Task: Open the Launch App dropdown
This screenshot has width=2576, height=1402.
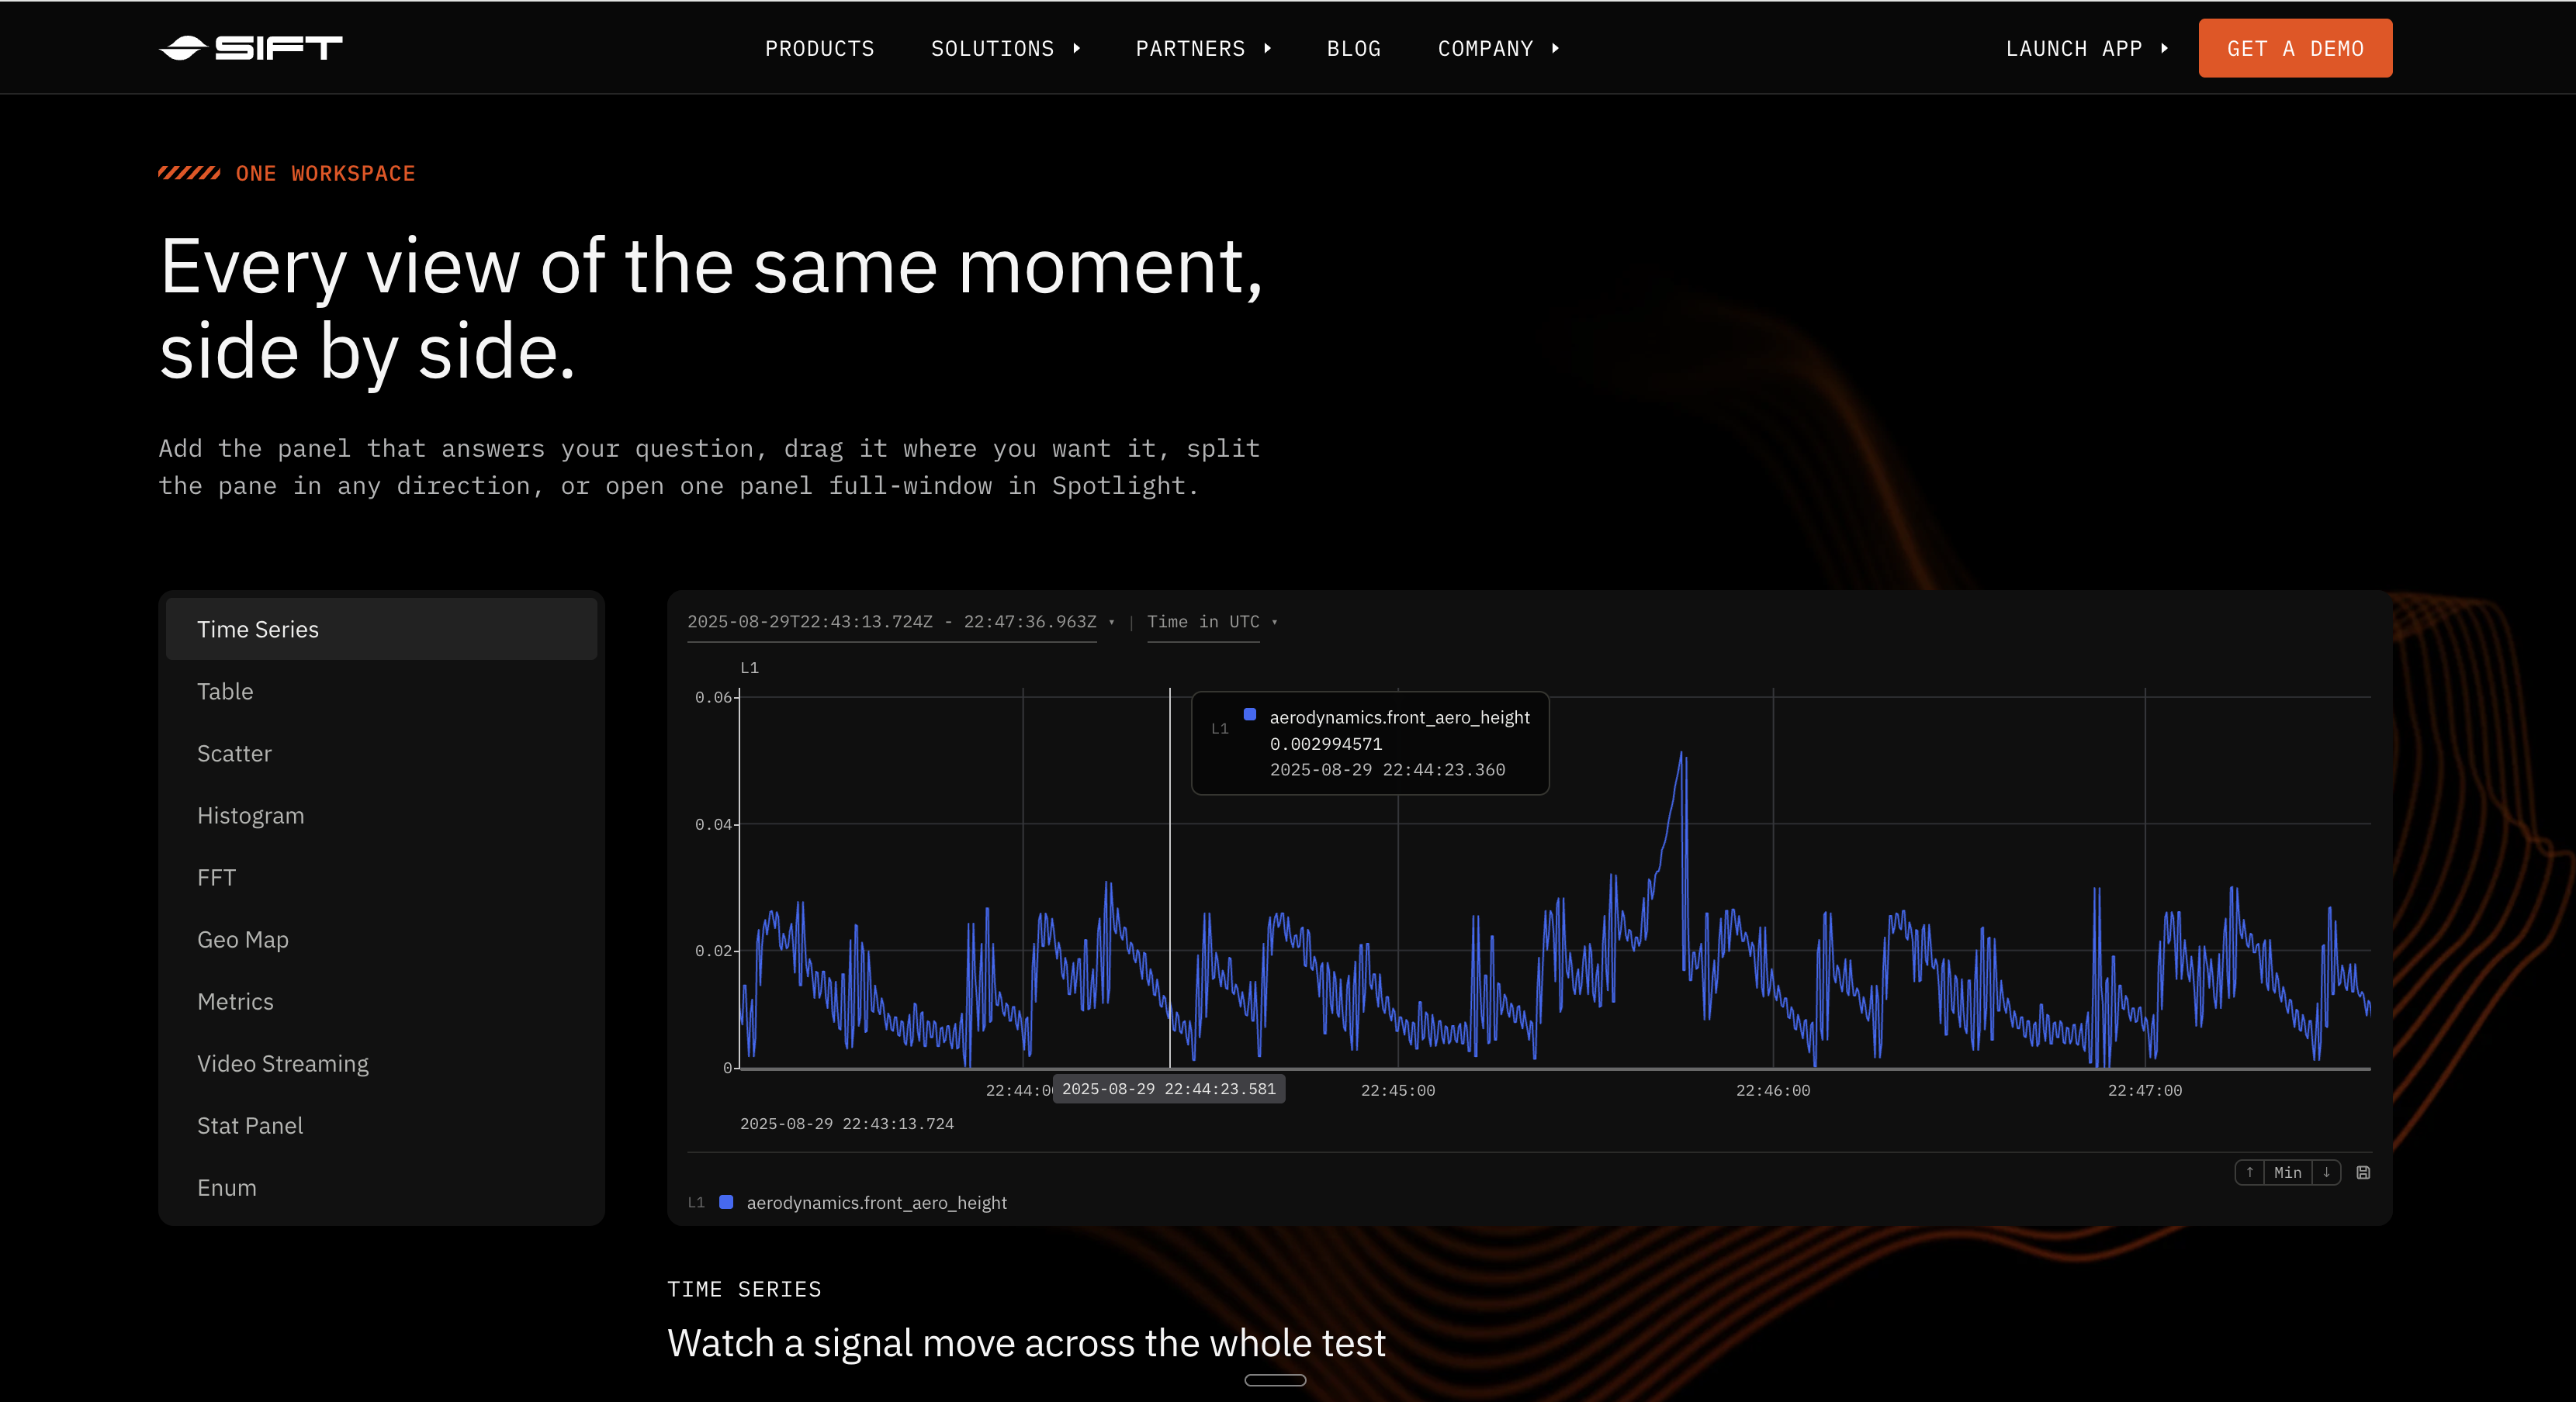Action: tap(2087, 48)
